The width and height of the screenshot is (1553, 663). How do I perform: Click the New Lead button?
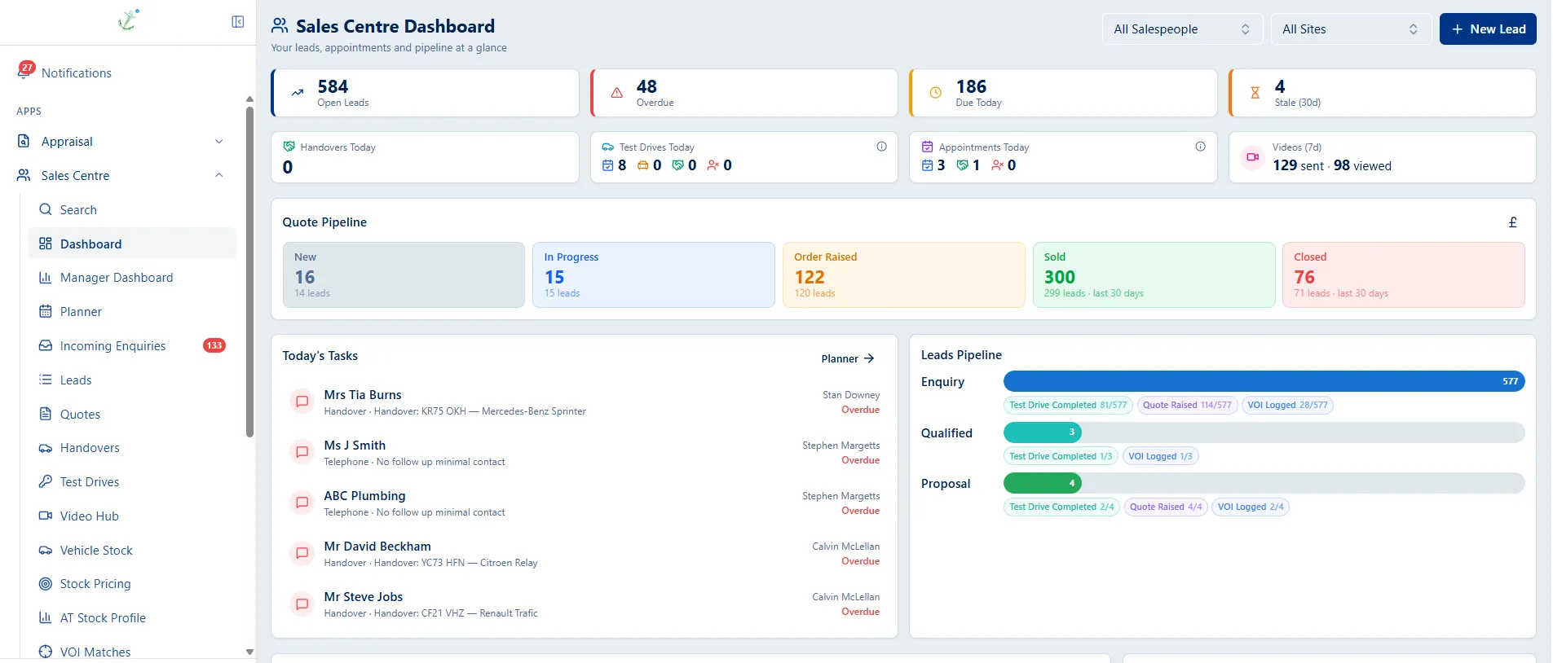click(1488, 29)
